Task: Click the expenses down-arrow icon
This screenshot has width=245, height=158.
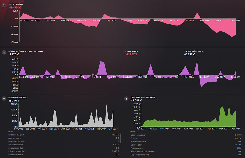Action: point(126,99)
